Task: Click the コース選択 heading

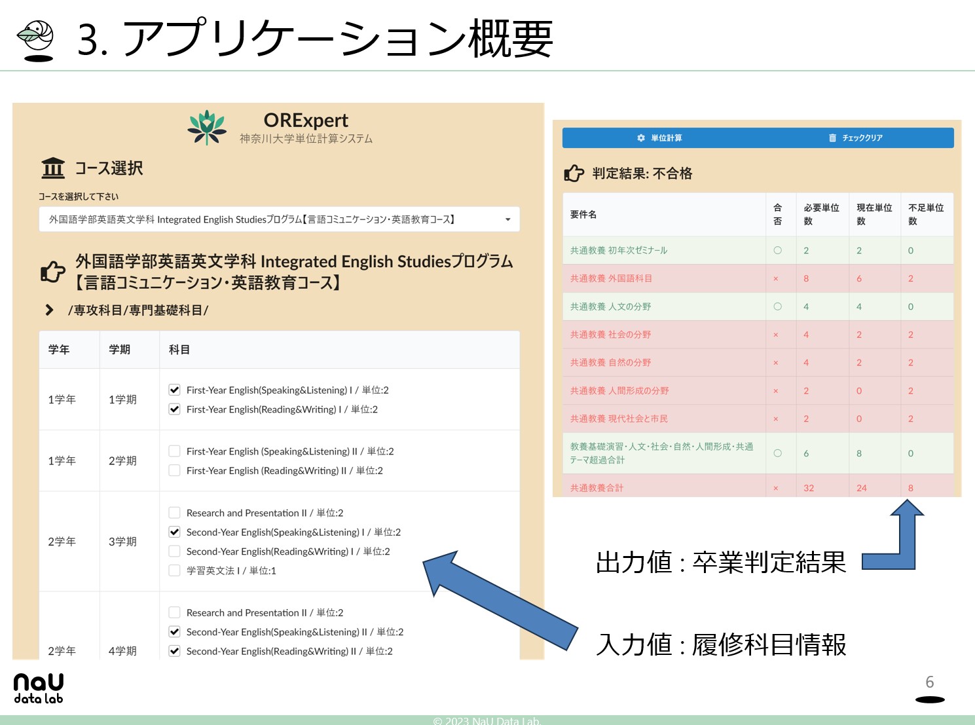Action: [x=109, y=168]
